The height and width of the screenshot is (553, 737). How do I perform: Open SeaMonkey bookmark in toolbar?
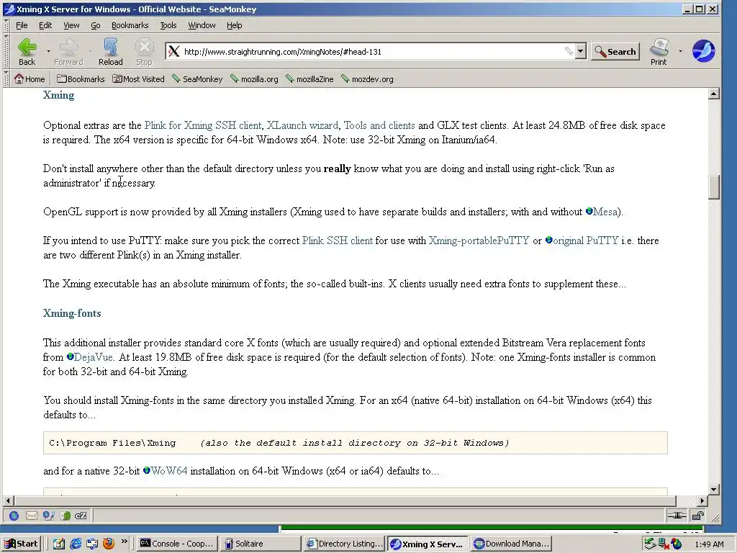[197, 79]
